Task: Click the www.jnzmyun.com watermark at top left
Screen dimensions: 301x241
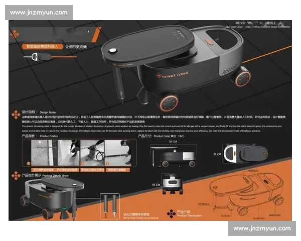Action: [39, 12]
